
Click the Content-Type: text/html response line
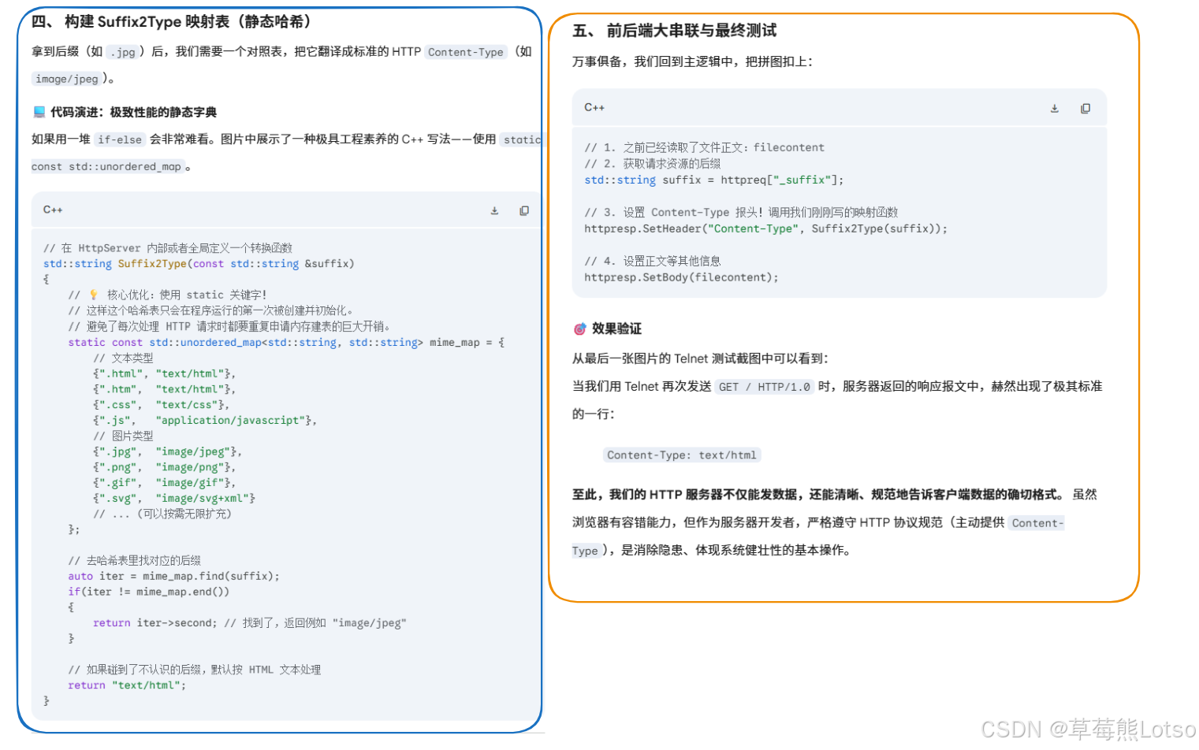click(682, 455)
